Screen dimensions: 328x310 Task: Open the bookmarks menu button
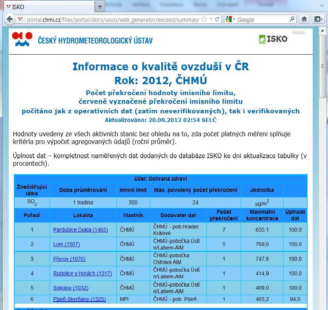pyautogui.click(x=318, y=19)
